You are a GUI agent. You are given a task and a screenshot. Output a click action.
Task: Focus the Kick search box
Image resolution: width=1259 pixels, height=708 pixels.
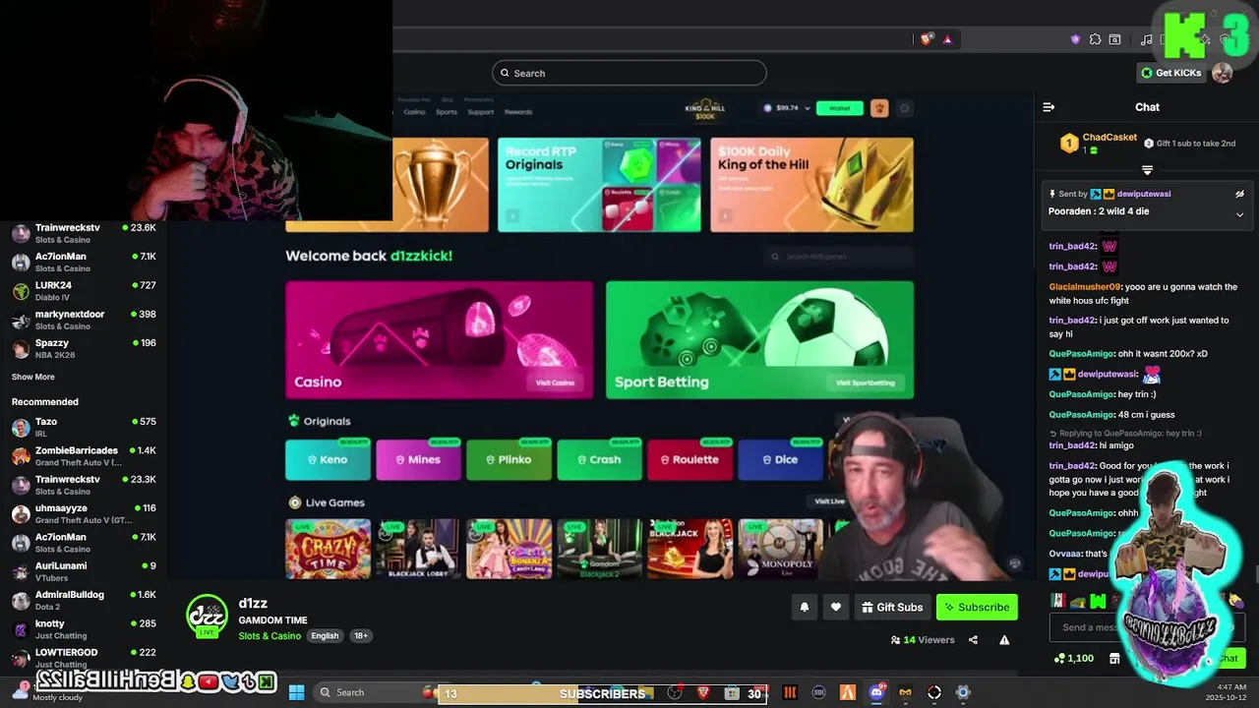[629, 73]
